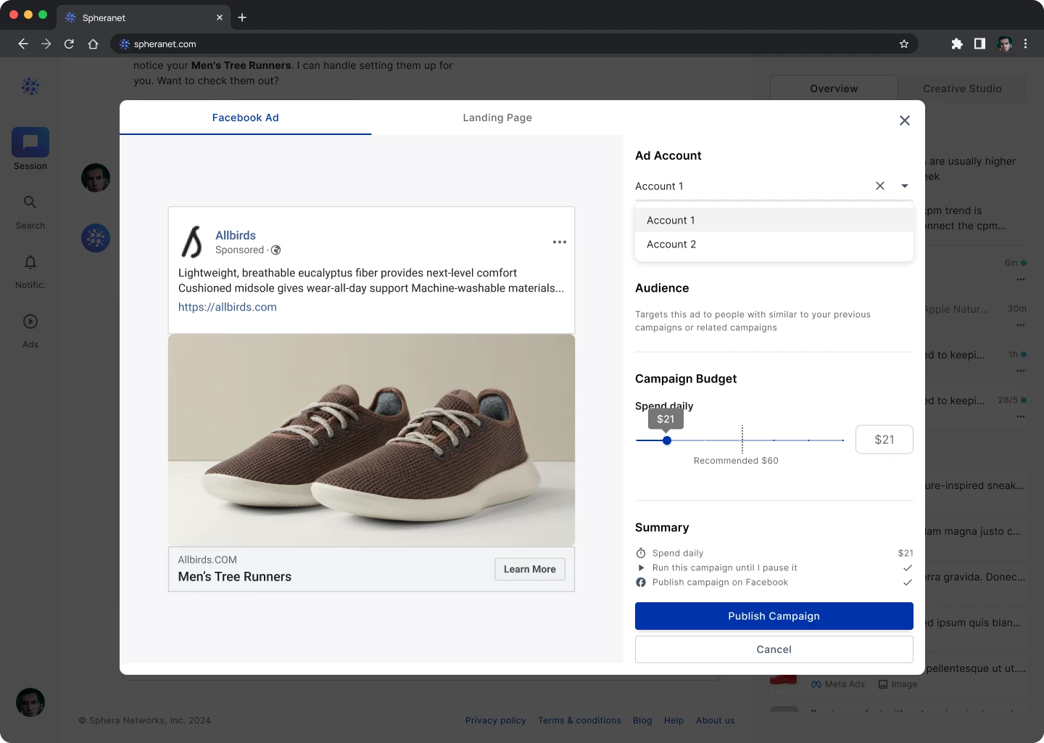Click the Publish Campaign button
Viewport: 1044px width, 743px height.
[x=774, y=616]
